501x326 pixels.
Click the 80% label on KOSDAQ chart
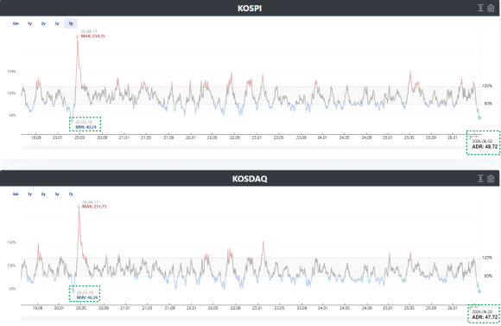(488, 276)
